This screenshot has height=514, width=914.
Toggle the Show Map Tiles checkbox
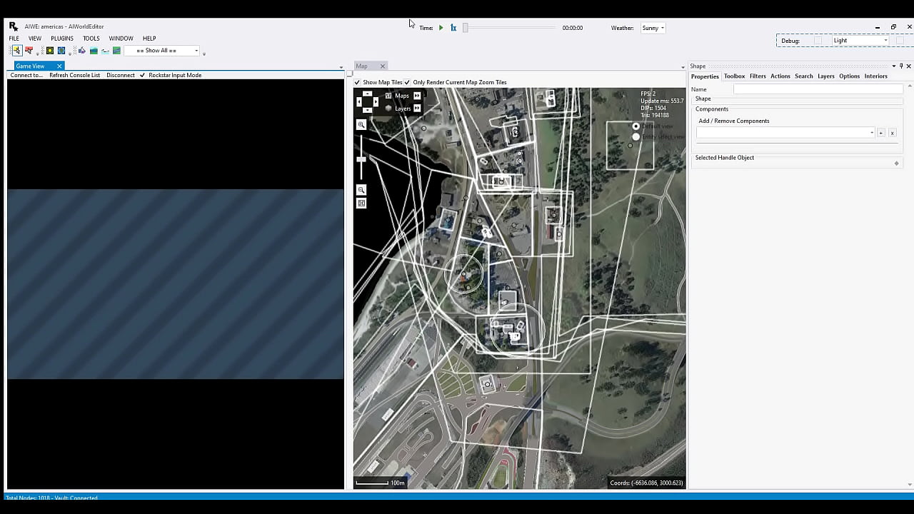(x=358, y=83)
